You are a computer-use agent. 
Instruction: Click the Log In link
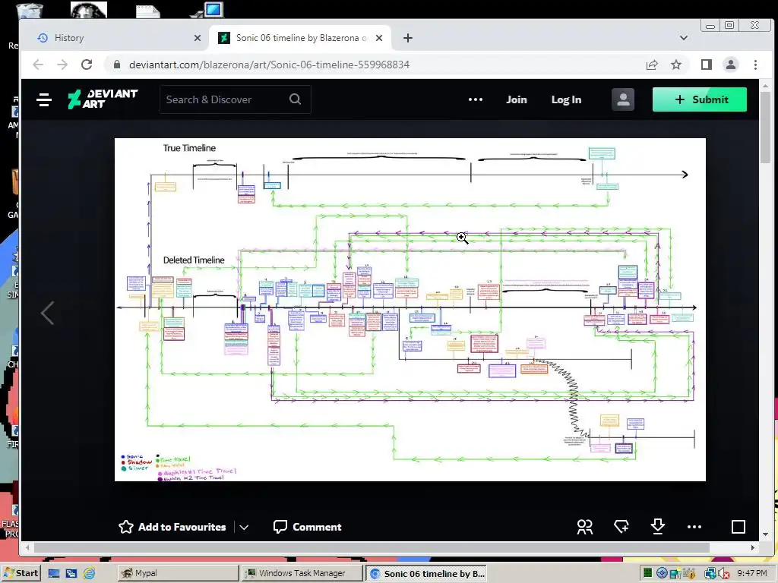(566, 99)
